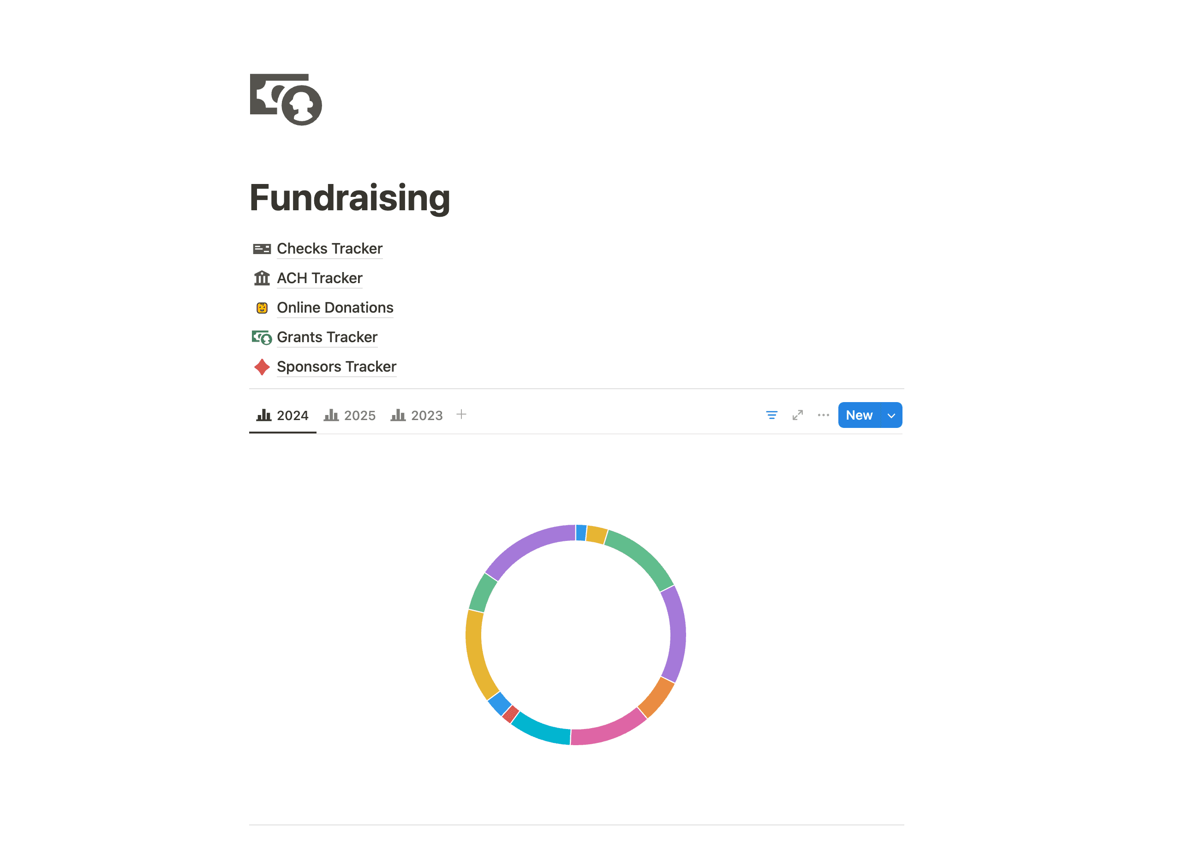Click the money icon beside Grants Tracker
Viewport: 1195px width, 842px height.
coord(263,337)
